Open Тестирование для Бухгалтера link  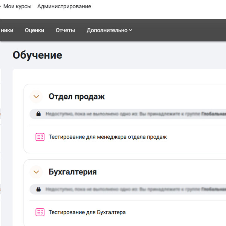(87, 212)
